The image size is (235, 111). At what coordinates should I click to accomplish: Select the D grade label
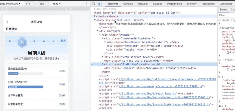click(54, 41)
